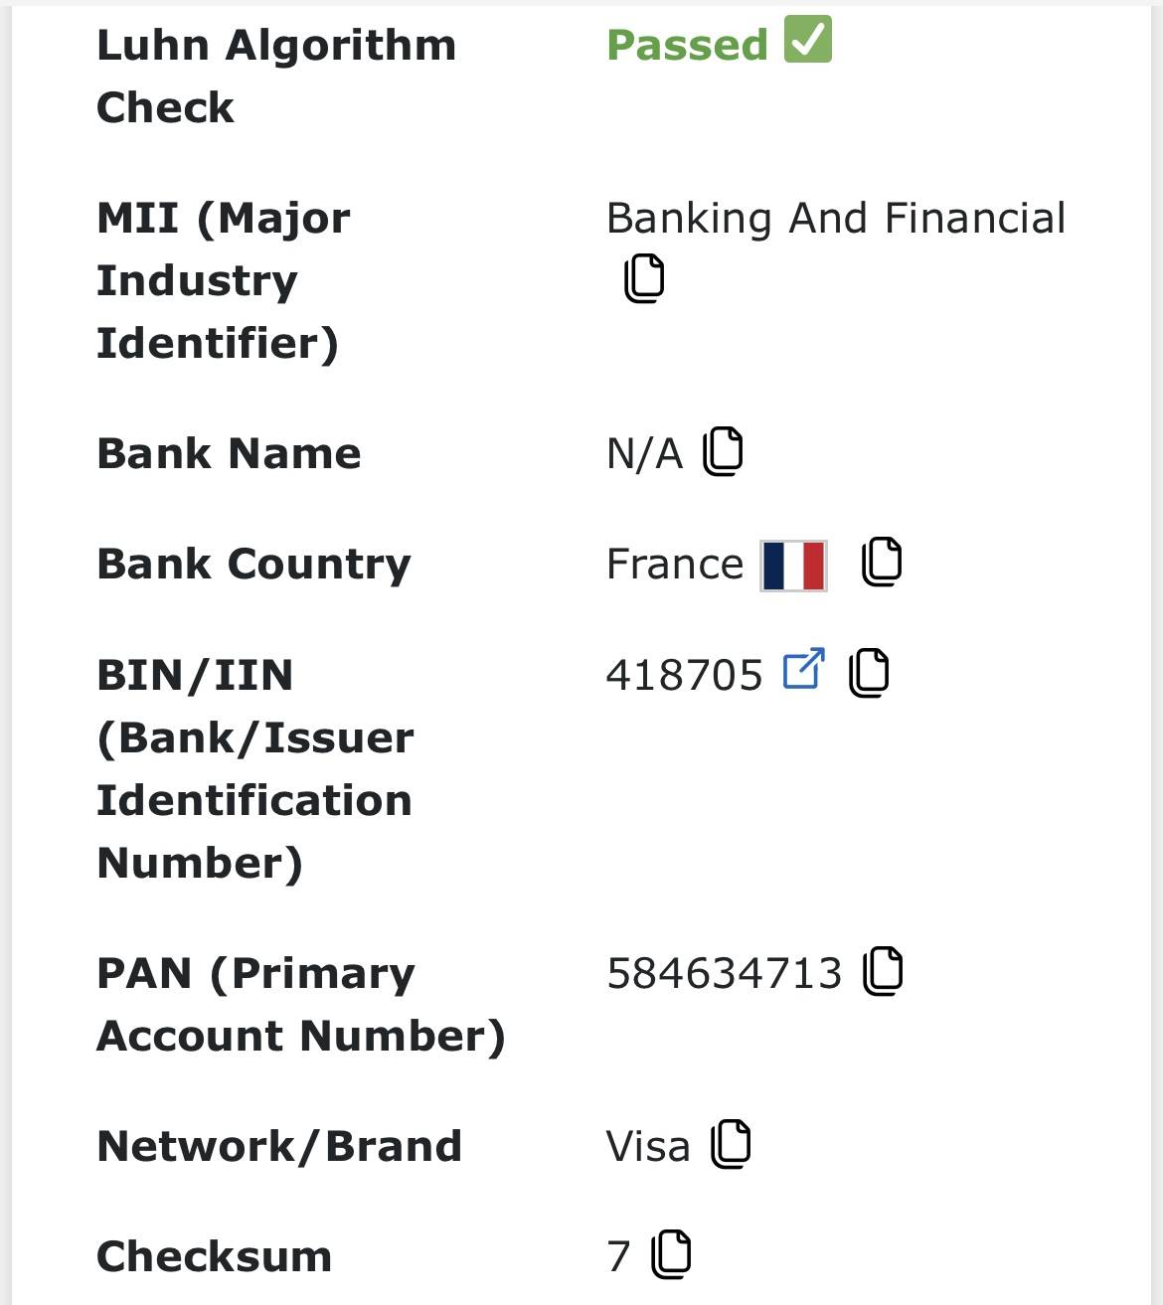Copy the Visa network brand value

click(731, 1144)
